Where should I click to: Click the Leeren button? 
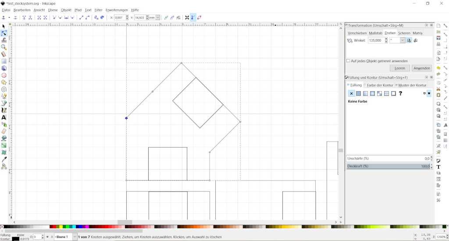pos(400,68)
